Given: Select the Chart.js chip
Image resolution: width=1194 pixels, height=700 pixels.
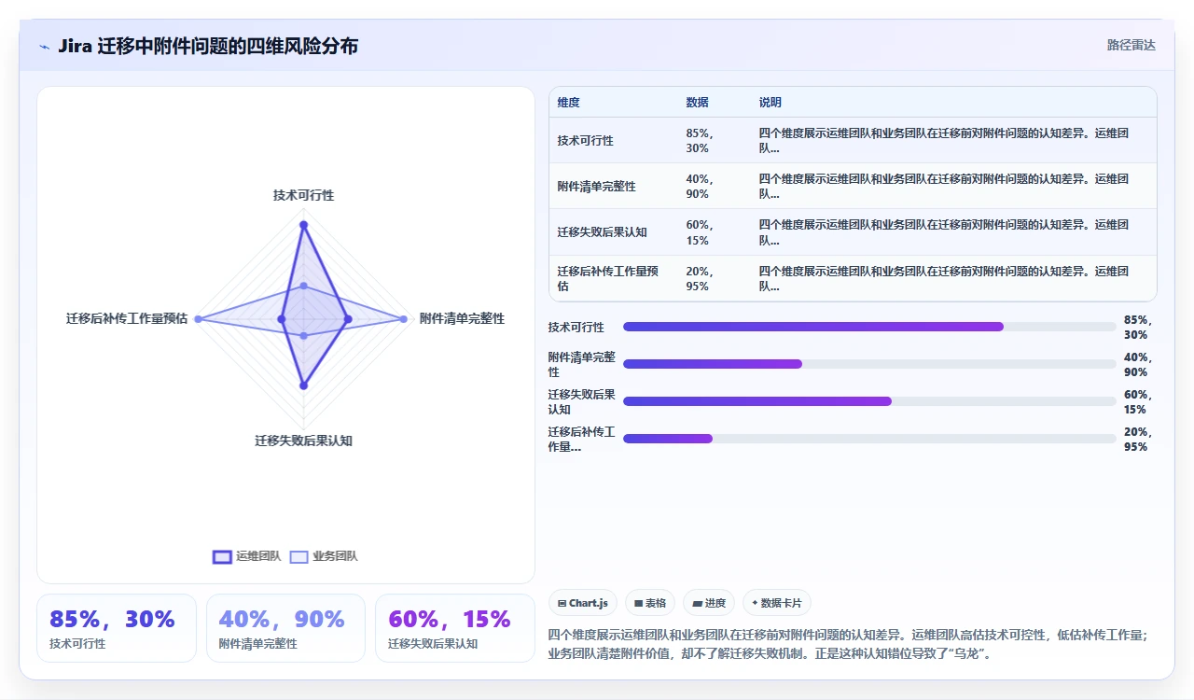Looking at the screenshot, I should (x=583, y=603).
